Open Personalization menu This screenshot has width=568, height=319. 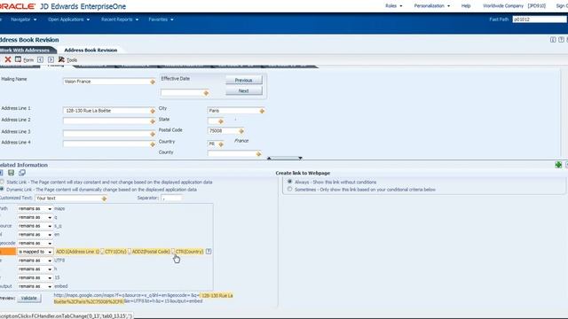point(432,6)
